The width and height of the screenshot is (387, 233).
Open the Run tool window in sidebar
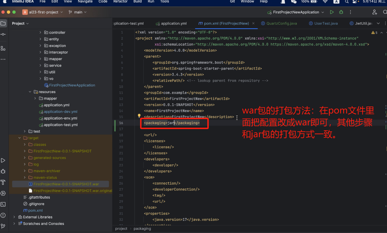click(x=3, y=160)
